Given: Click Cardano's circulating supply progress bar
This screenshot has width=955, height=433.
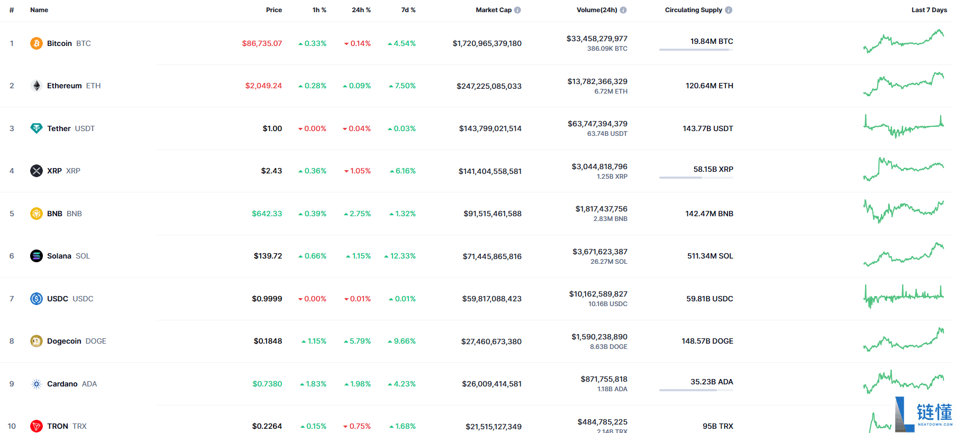Looking at the screenshot, I should [x=696, y=390].
